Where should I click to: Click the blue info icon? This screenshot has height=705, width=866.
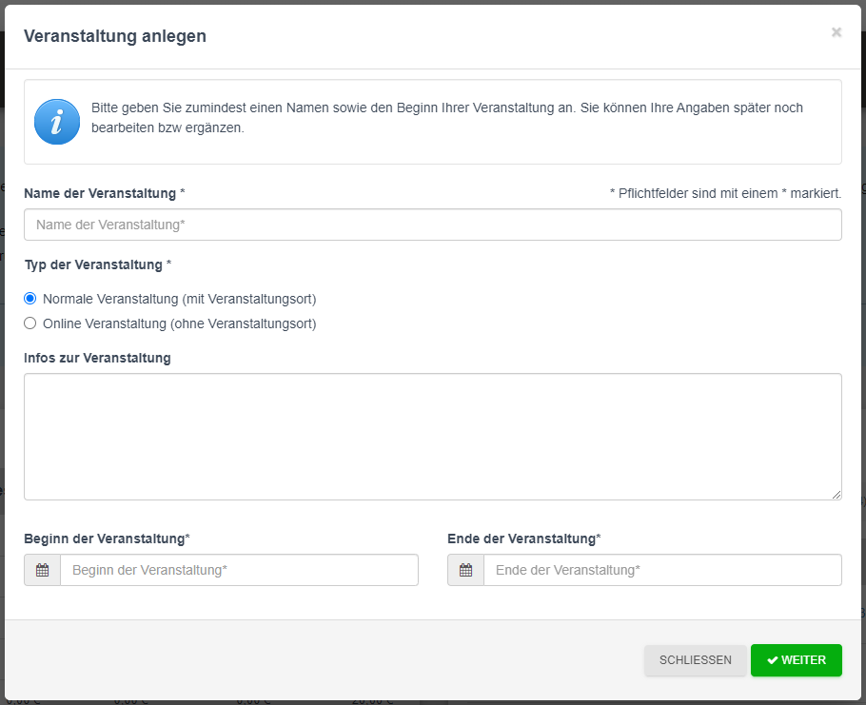point(57,122)
